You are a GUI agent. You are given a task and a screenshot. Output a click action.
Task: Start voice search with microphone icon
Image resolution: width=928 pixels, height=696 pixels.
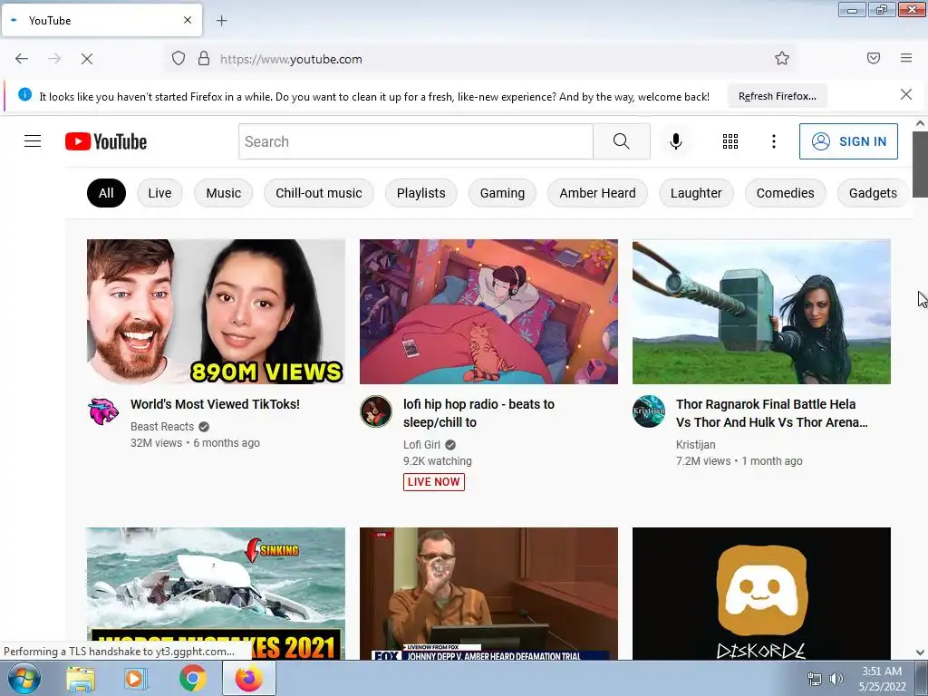676,141
